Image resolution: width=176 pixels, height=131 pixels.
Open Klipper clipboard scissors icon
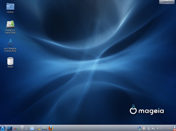click(x=149, y=129)
